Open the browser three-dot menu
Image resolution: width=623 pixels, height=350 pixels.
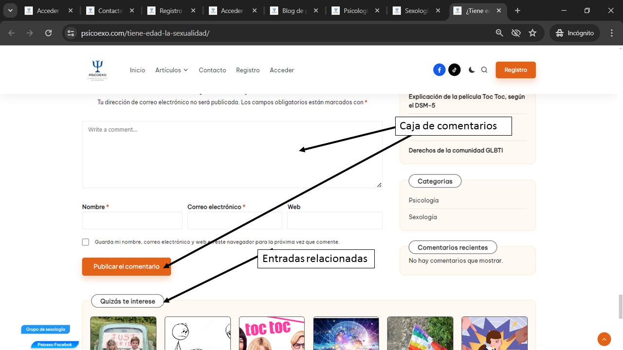click(x=612, y=33)
